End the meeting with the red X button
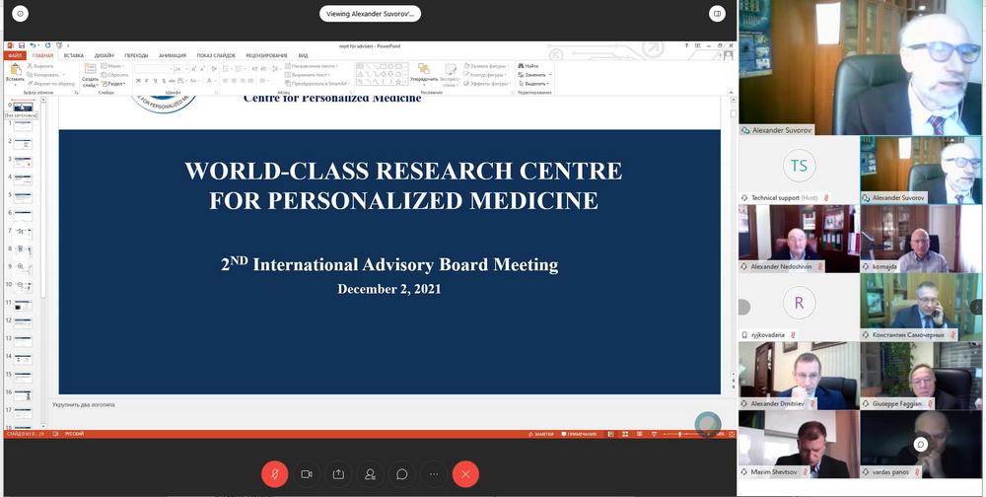986x497 pixels. coord(465,474)
